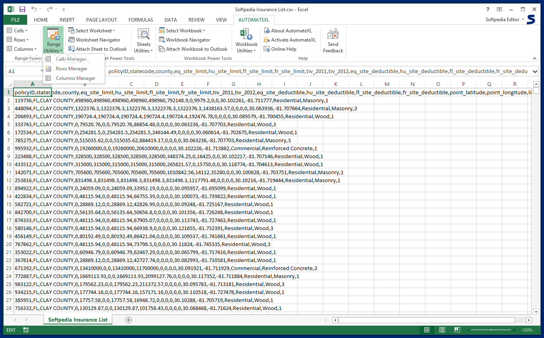The width and height of the screenshot is (544, 338).
Task: Expand the Columns dropdown in the ribbon
Action: click(x=22, y=49)
